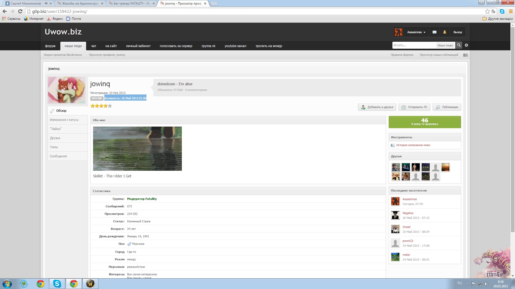This screenshot has height=289, width=515.
Task: Open the Skype extension icon
Action: click(502, 12)
